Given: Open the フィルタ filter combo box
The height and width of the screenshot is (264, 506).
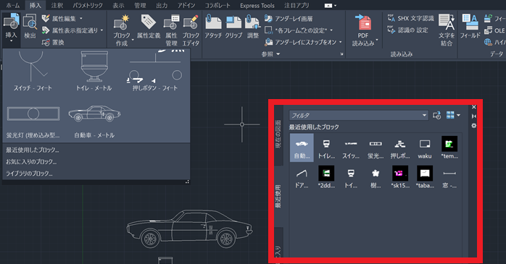Looking at the screenshot, I should 359,115.
